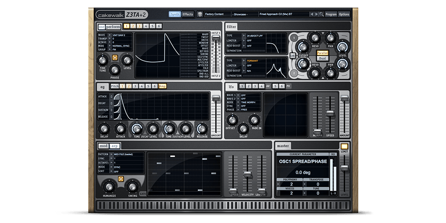Viewport: 446px width, 223px height.
Task: Click the Polyphony value field
Action: tap(291, 184)
